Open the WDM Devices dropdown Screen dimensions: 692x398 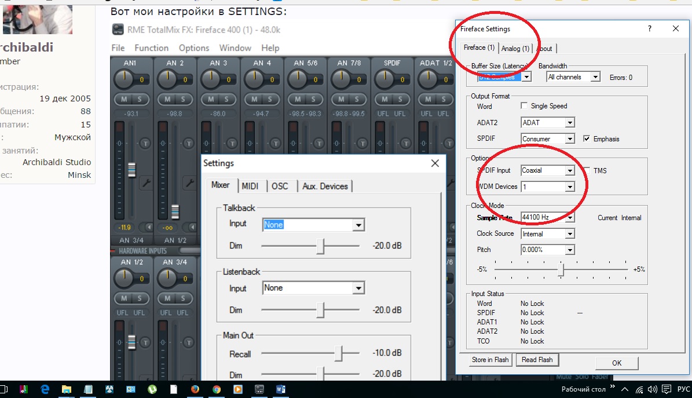click(x=548, y=187)
